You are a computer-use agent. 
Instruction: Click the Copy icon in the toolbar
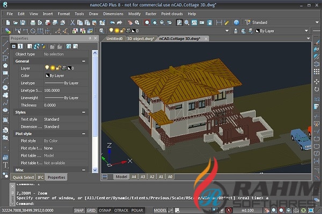pos(80,23)
